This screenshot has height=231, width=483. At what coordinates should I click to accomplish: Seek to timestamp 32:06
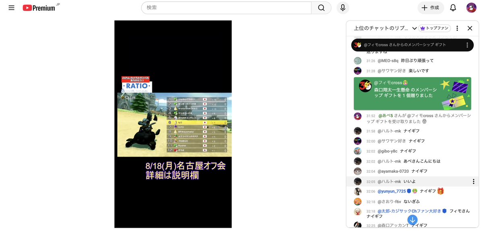pos(371,191)
